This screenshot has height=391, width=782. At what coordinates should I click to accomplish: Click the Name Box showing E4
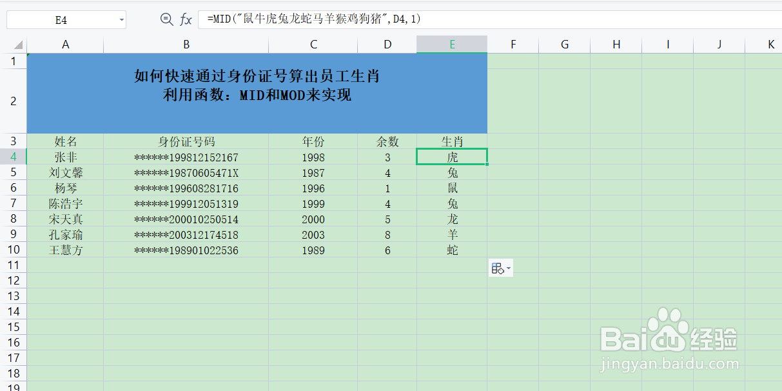(x=61, y=20)
